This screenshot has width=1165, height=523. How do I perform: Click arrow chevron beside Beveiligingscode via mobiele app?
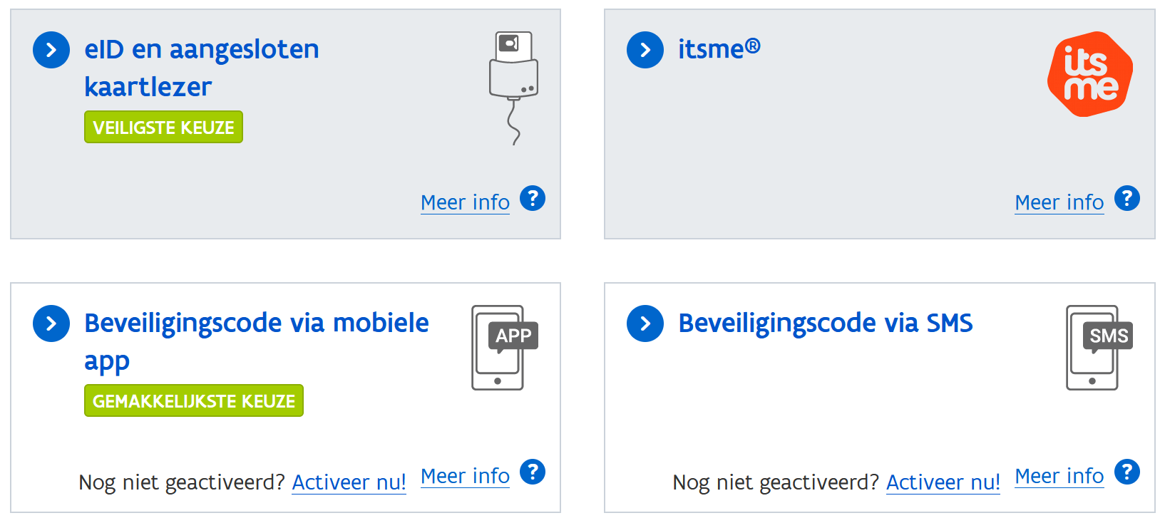coord(51,323)
